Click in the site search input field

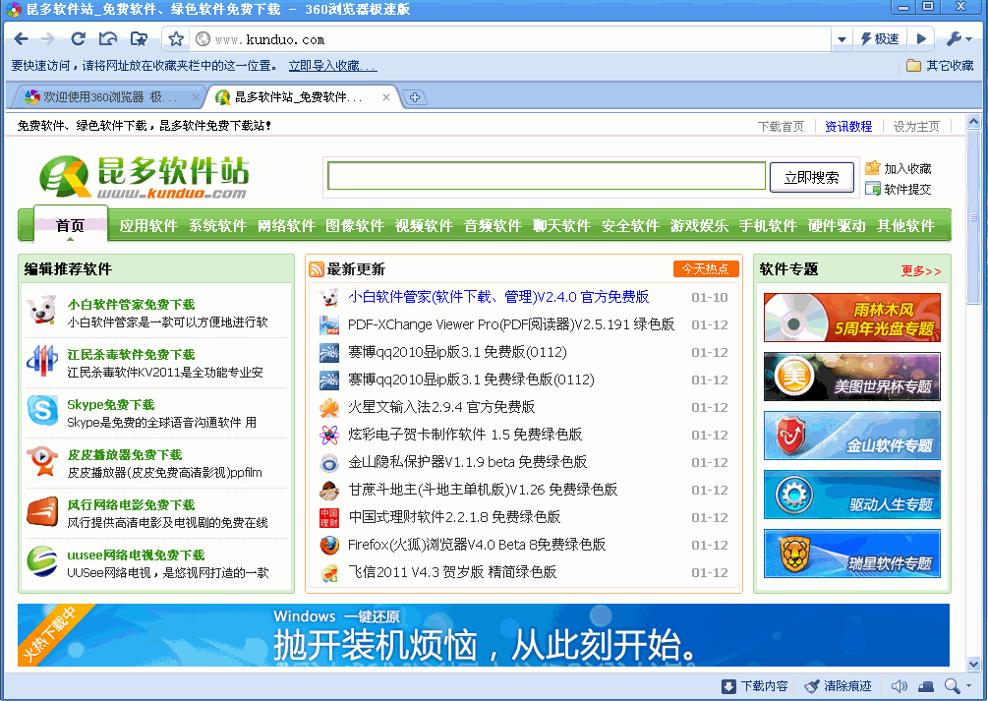[546, 176]
